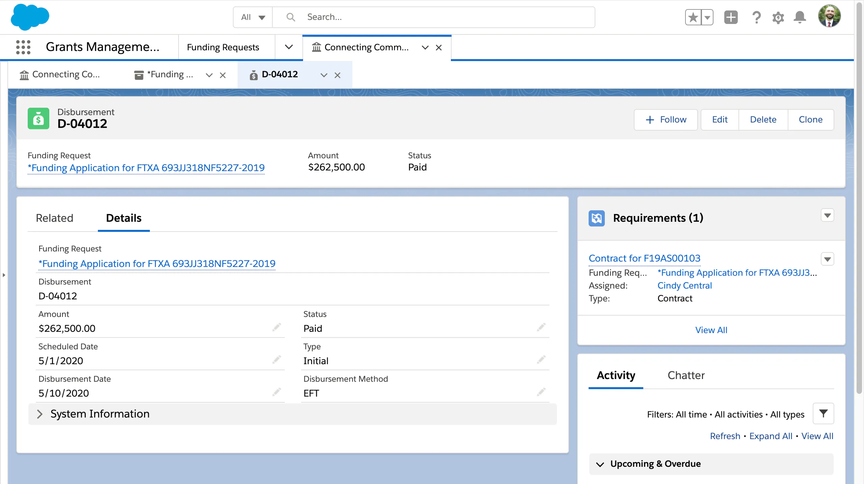Open the All search scope dropdown

coord(253,17)
